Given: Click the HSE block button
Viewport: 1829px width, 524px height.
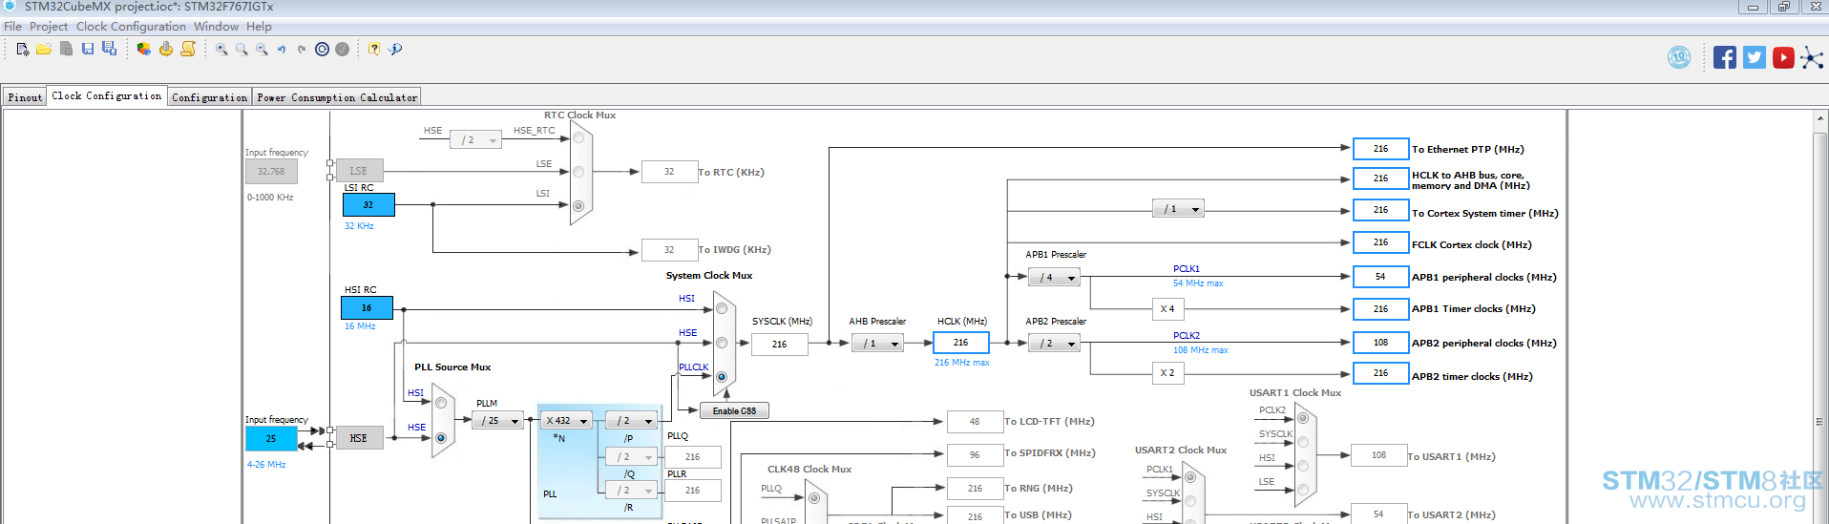Looking at the screenshot, I should point(359,438).
